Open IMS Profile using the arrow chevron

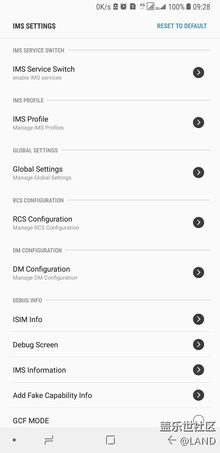199,122
